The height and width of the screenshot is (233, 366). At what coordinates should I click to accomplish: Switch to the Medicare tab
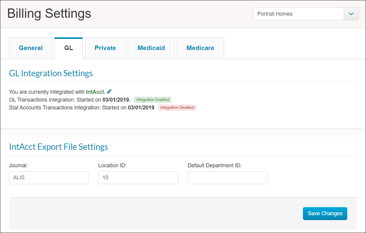pos(201,48)
